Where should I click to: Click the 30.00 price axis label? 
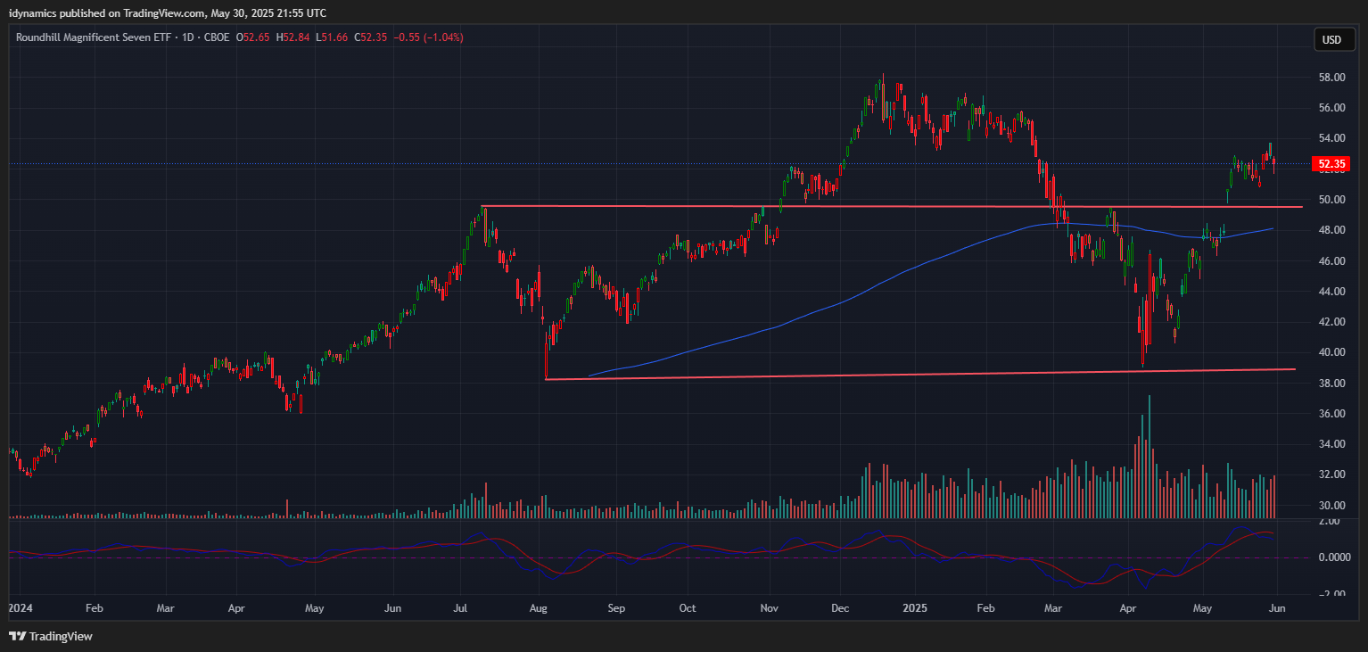tap(1331, 506)
